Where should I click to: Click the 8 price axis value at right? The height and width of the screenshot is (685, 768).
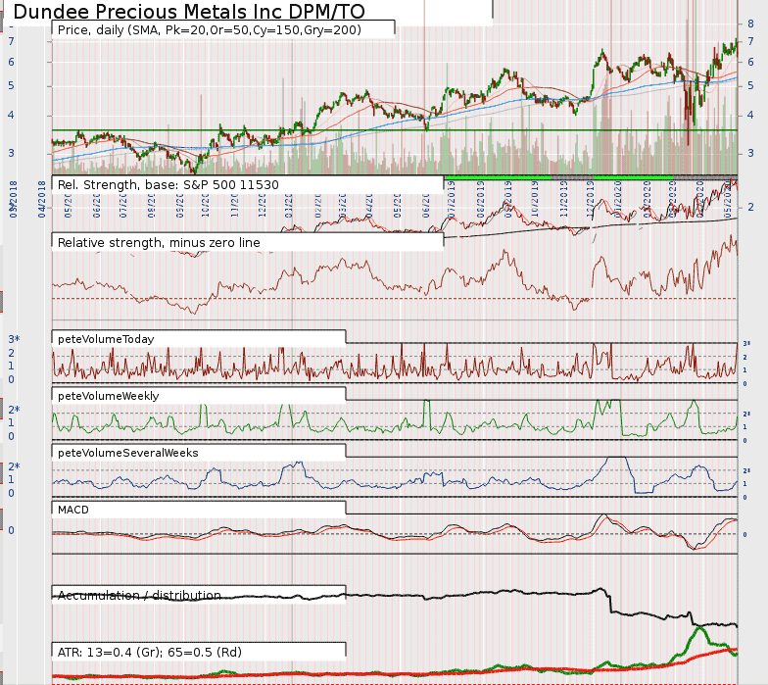tap(750, 24)
